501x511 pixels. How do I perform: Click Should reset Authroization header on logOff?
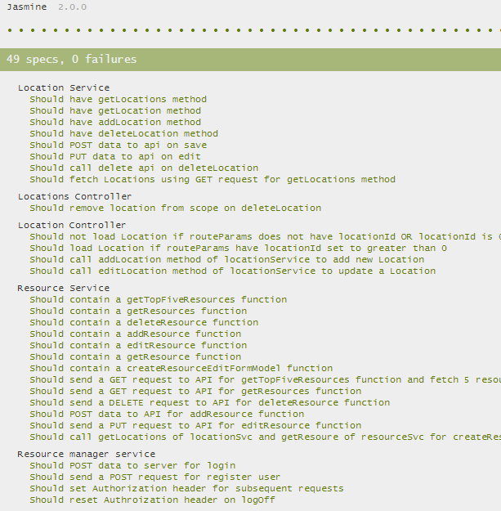tap(153, 500)
